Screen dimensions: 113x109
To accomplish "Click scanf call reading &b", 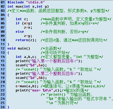I will (x=31, y=78).
